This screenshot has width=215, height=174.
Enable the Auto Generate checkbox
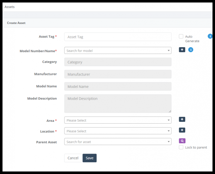click(181, 36)
